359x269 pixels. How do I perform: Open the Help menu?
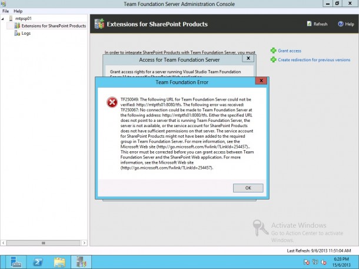click(x=18, y=11)
